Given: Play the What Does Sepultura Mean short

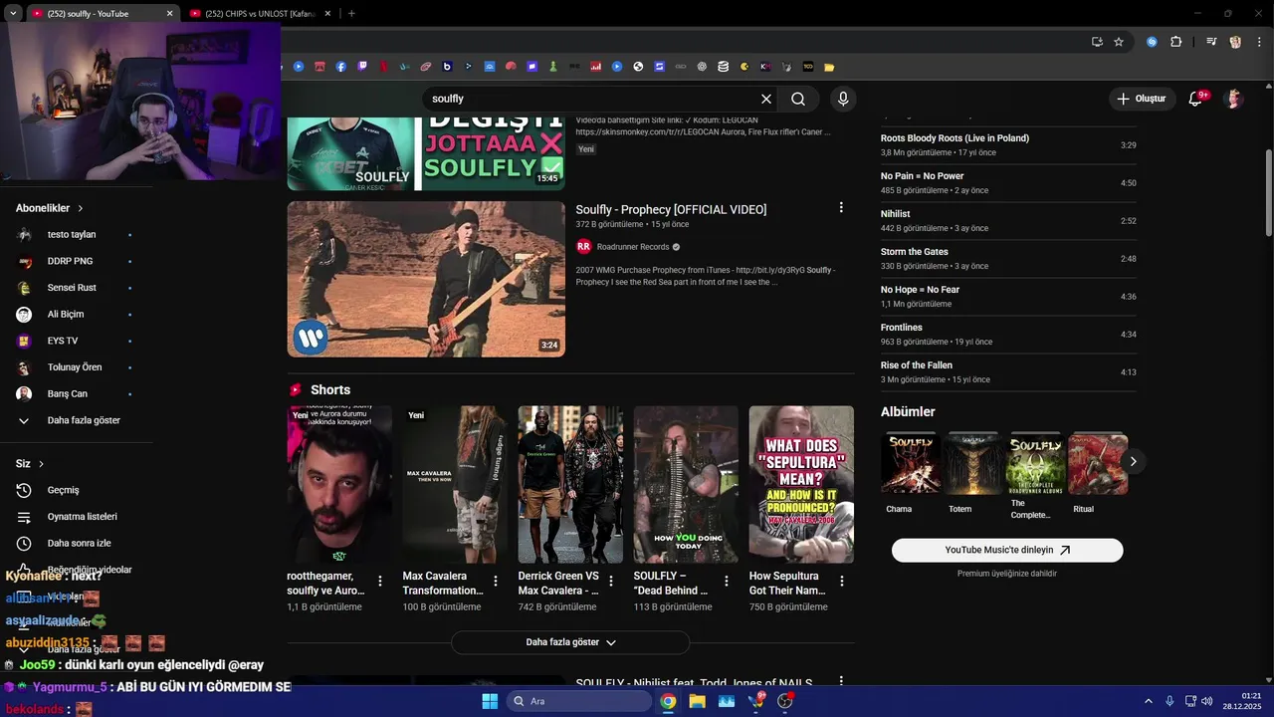Looking at the screenshot, I should point(801,484).
